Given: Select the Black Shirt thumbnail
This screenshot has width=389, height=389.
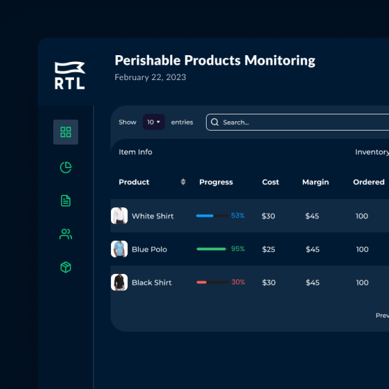Looking at the screenshot, I should [119, 282].
